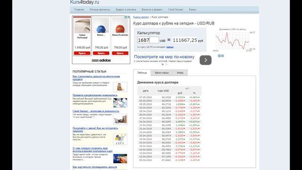Screen dimensions: 302x170
Task: Select first carousel dot under lenses ad
Action: tap(162, 65)
